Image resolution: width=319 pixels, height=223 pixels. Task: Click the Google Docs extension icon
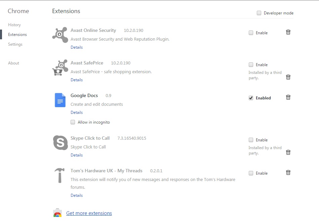(60, 100)
